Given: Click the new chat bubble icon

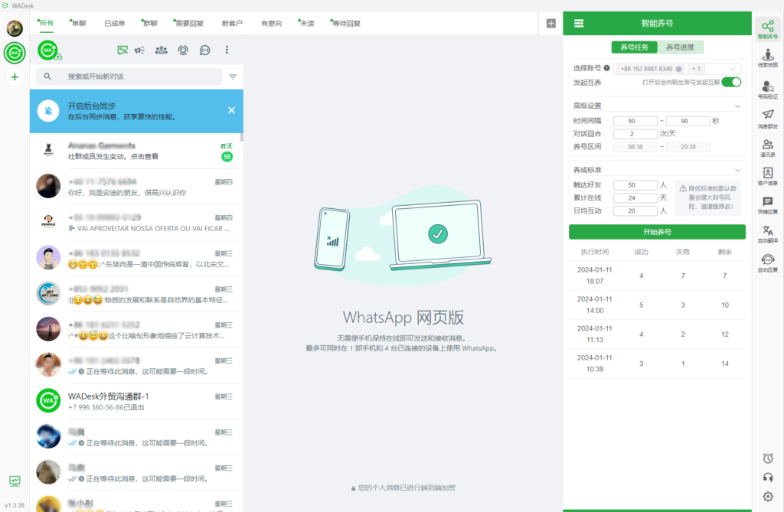Looking at the screenshot, I should (205, 50).
